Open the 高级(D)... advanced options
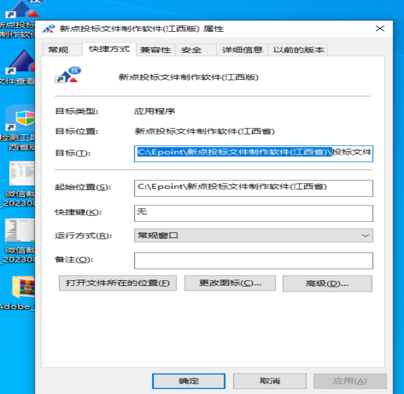 (x=327, y=284)
